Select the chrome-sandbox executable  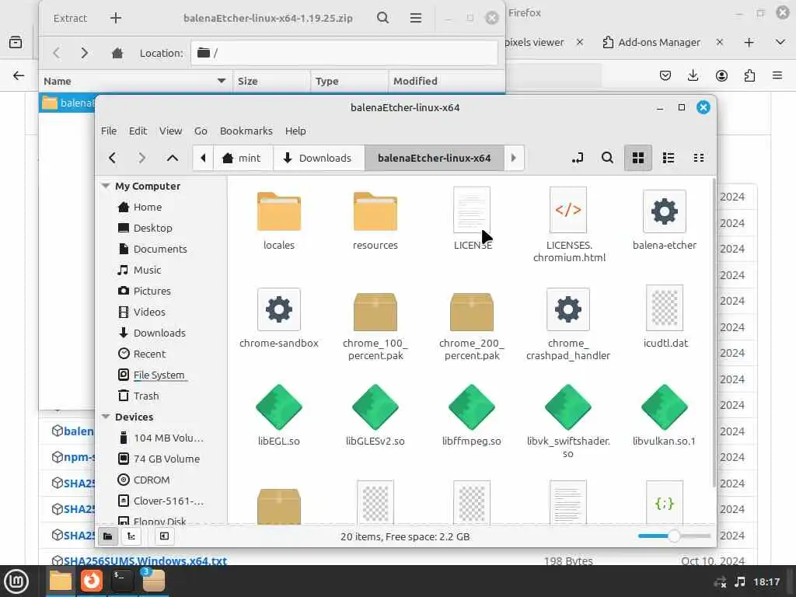coord(279,318)
